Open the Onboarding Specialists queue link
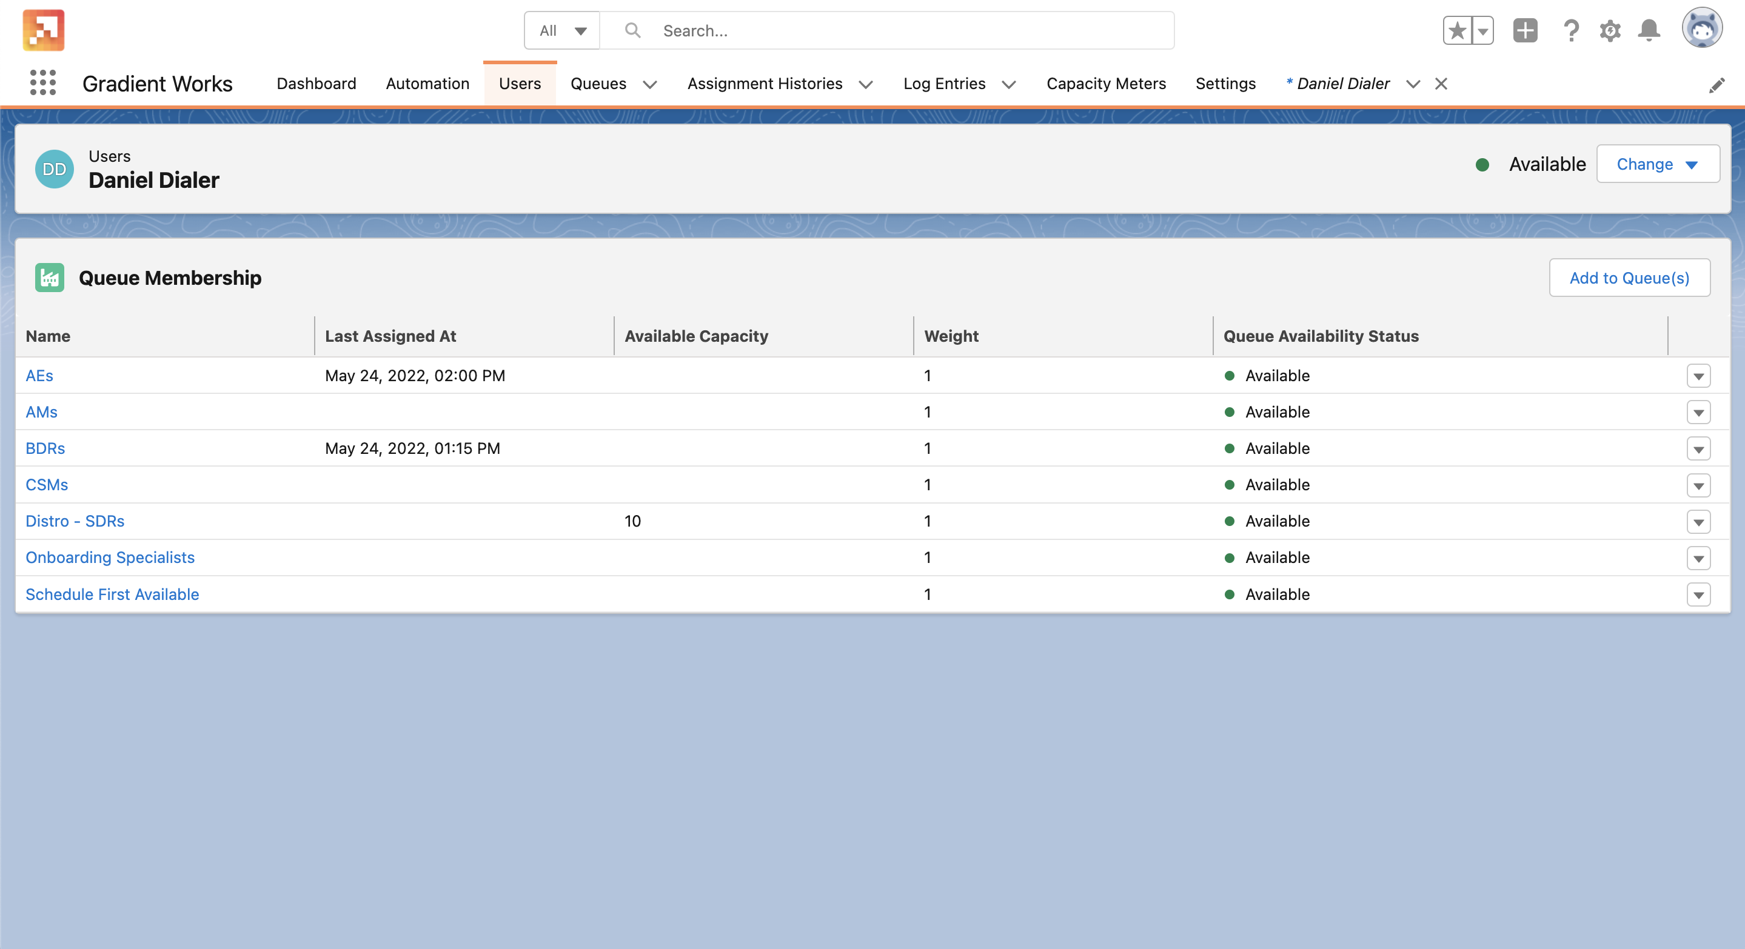The width and height of the screenshot is (1745, 949). 110,557
